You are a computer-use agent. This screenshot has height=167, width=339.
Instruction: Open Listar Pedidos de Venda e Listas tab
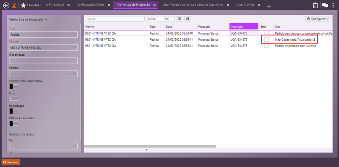pyautogui.click(x=192, y=5)
